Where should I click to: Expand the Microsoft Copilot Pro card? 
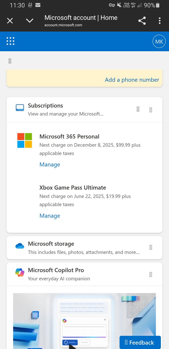point(150,274)
